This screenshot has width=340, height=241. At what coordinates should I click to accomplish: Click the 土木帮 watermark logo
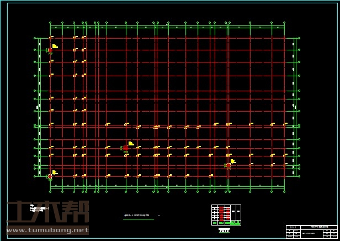pos(47,213)
